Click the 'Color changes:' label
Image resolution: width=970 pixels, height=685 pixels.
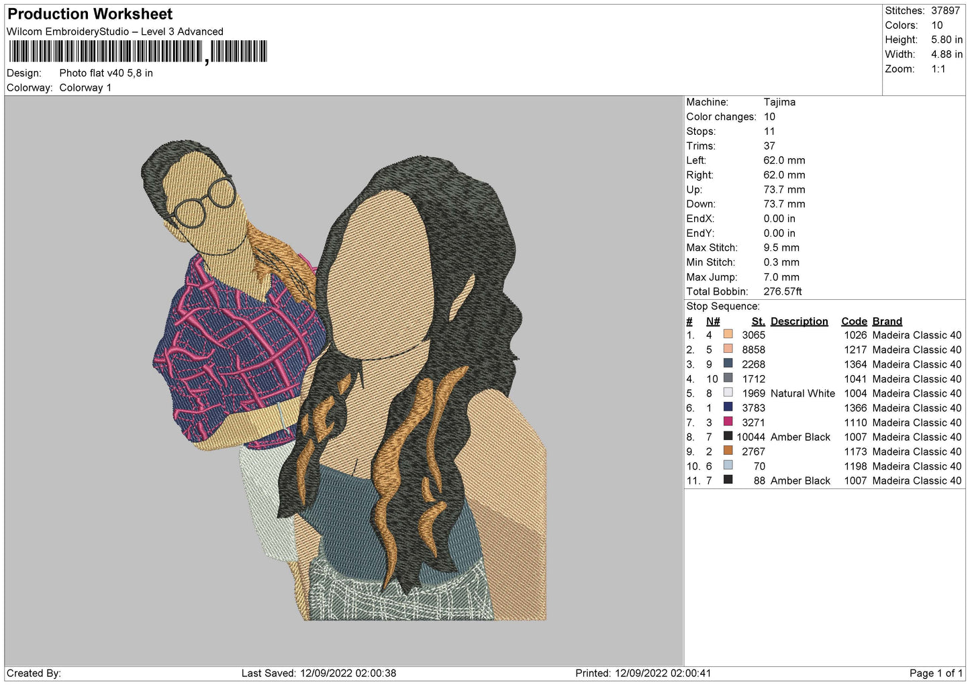[x=721, y=117]
